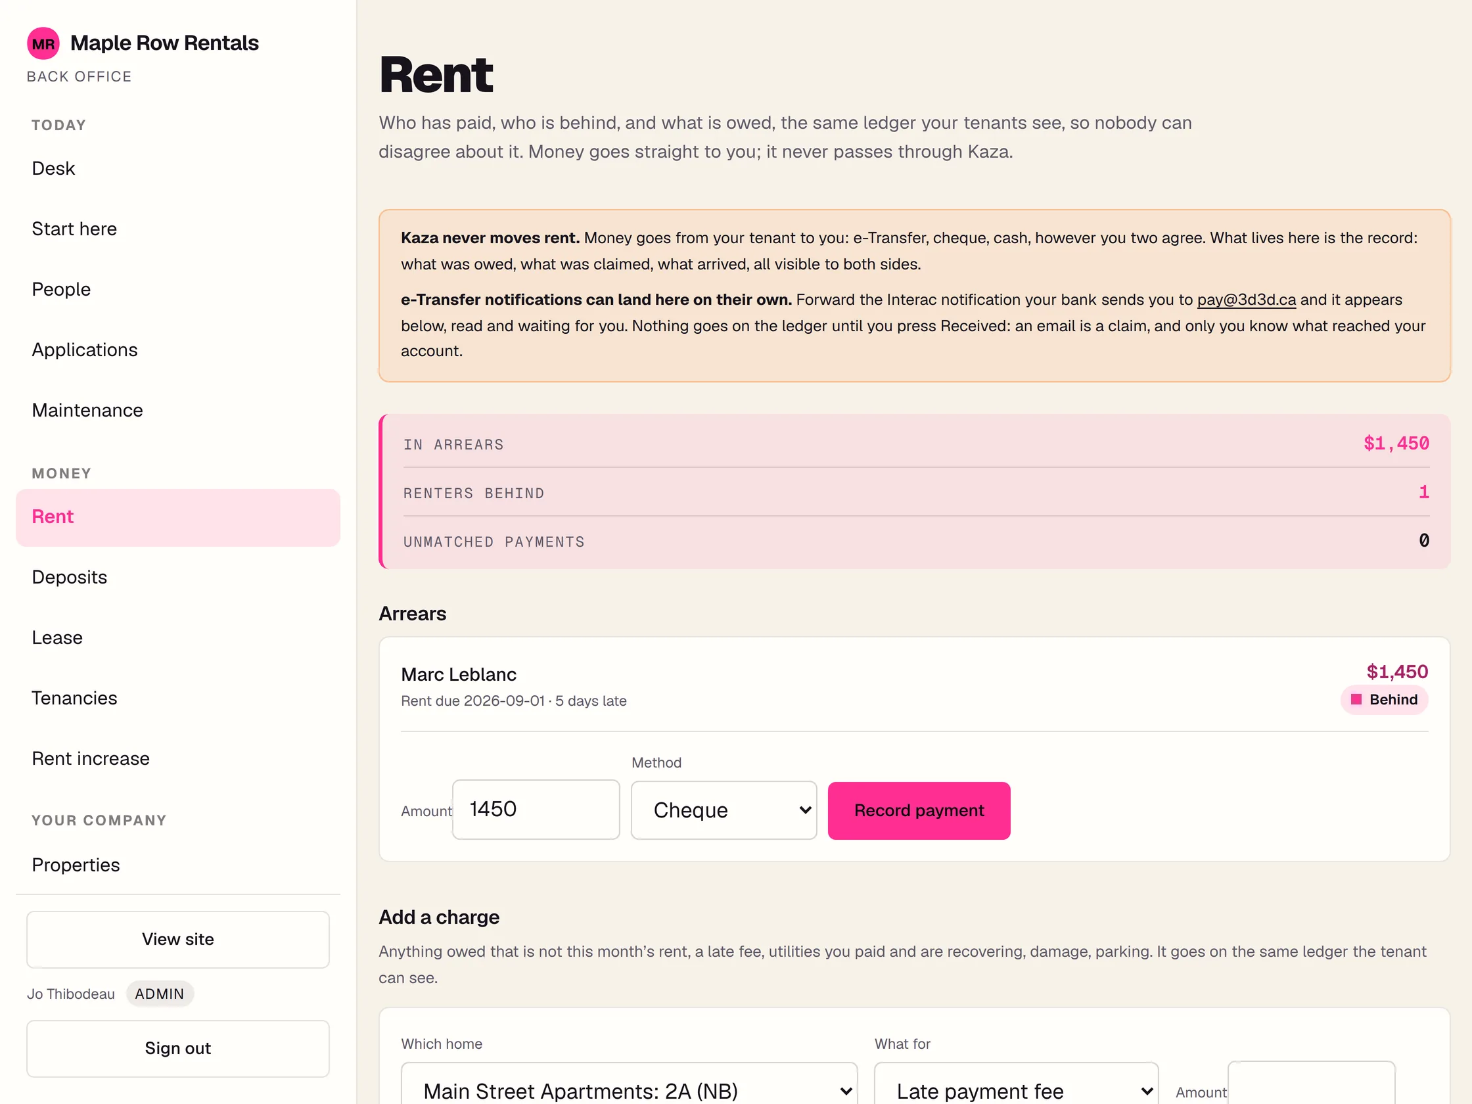Click Marc Leblanc's $1,450 owed amount

(1397, 672)
